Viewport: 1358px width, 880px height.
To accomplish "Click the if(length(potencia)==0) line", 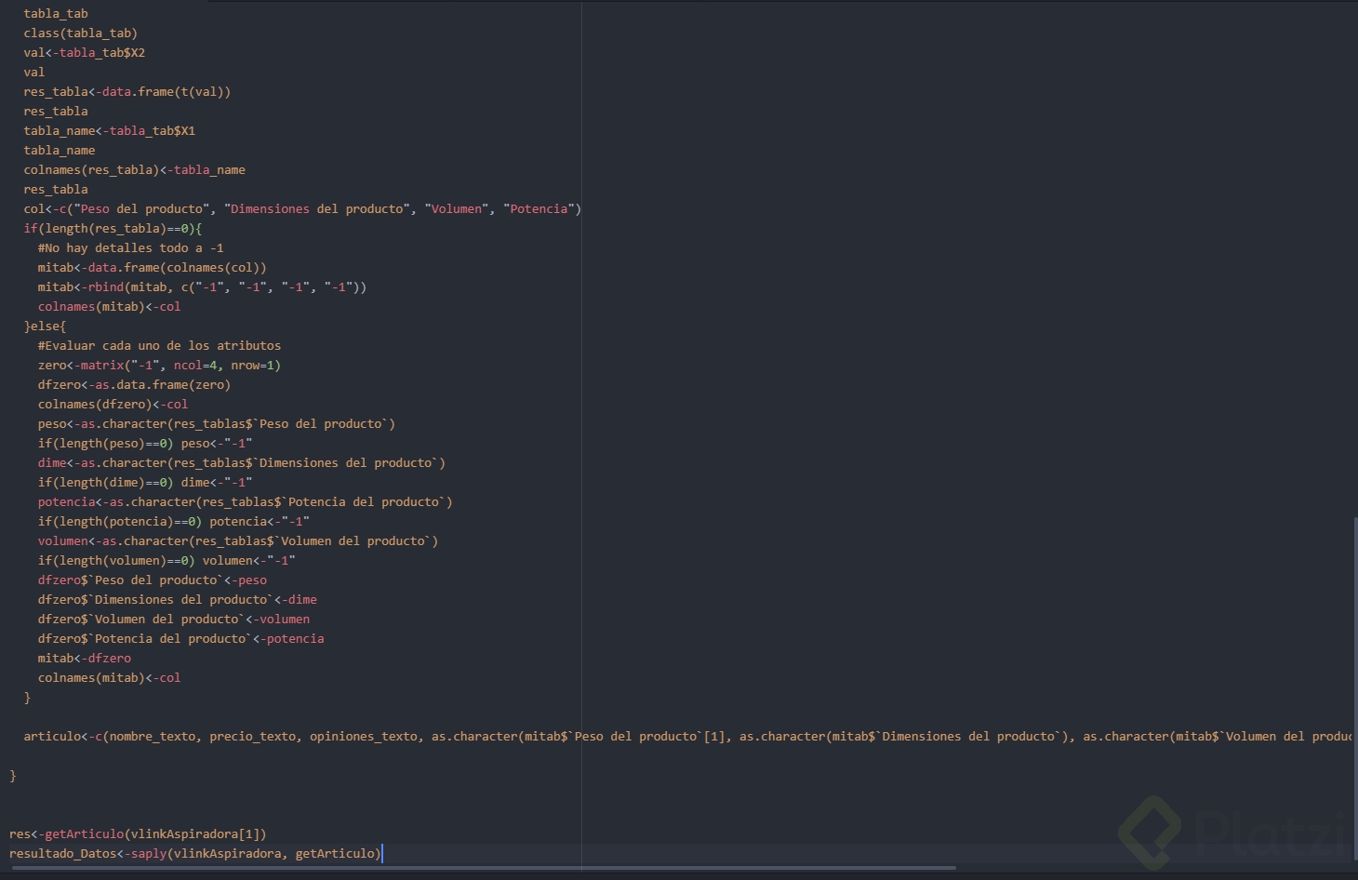I will point(173,522).
